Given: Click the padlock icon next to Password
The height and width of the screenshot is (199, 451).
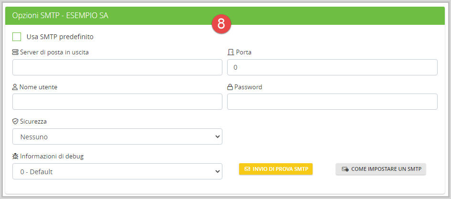Looking at the screenshot, I should point(230,87).
